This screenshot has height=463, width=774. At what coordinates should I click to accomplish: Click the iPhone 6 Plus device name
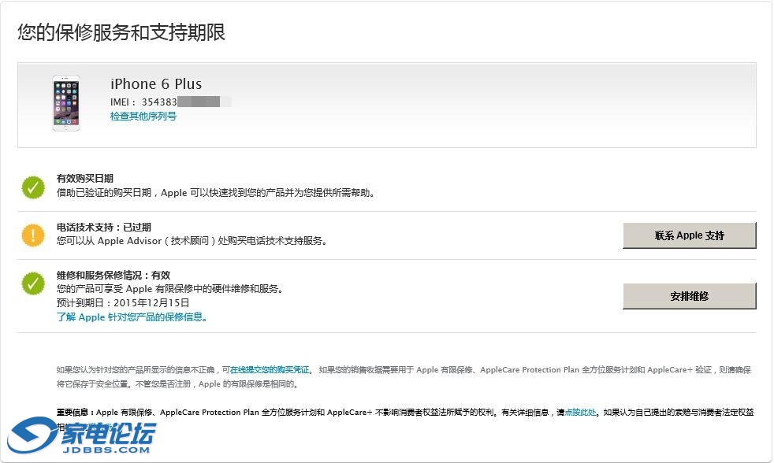point(156,84)
